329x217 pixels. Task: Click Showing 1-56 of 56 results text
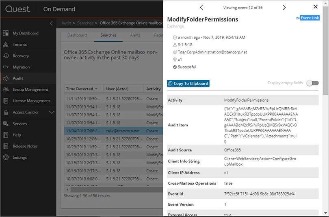(x=87, y=196)
